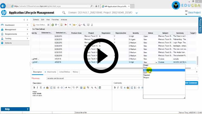
Task: Click the filter funnel icon
Action: click(x=56, y=25)
